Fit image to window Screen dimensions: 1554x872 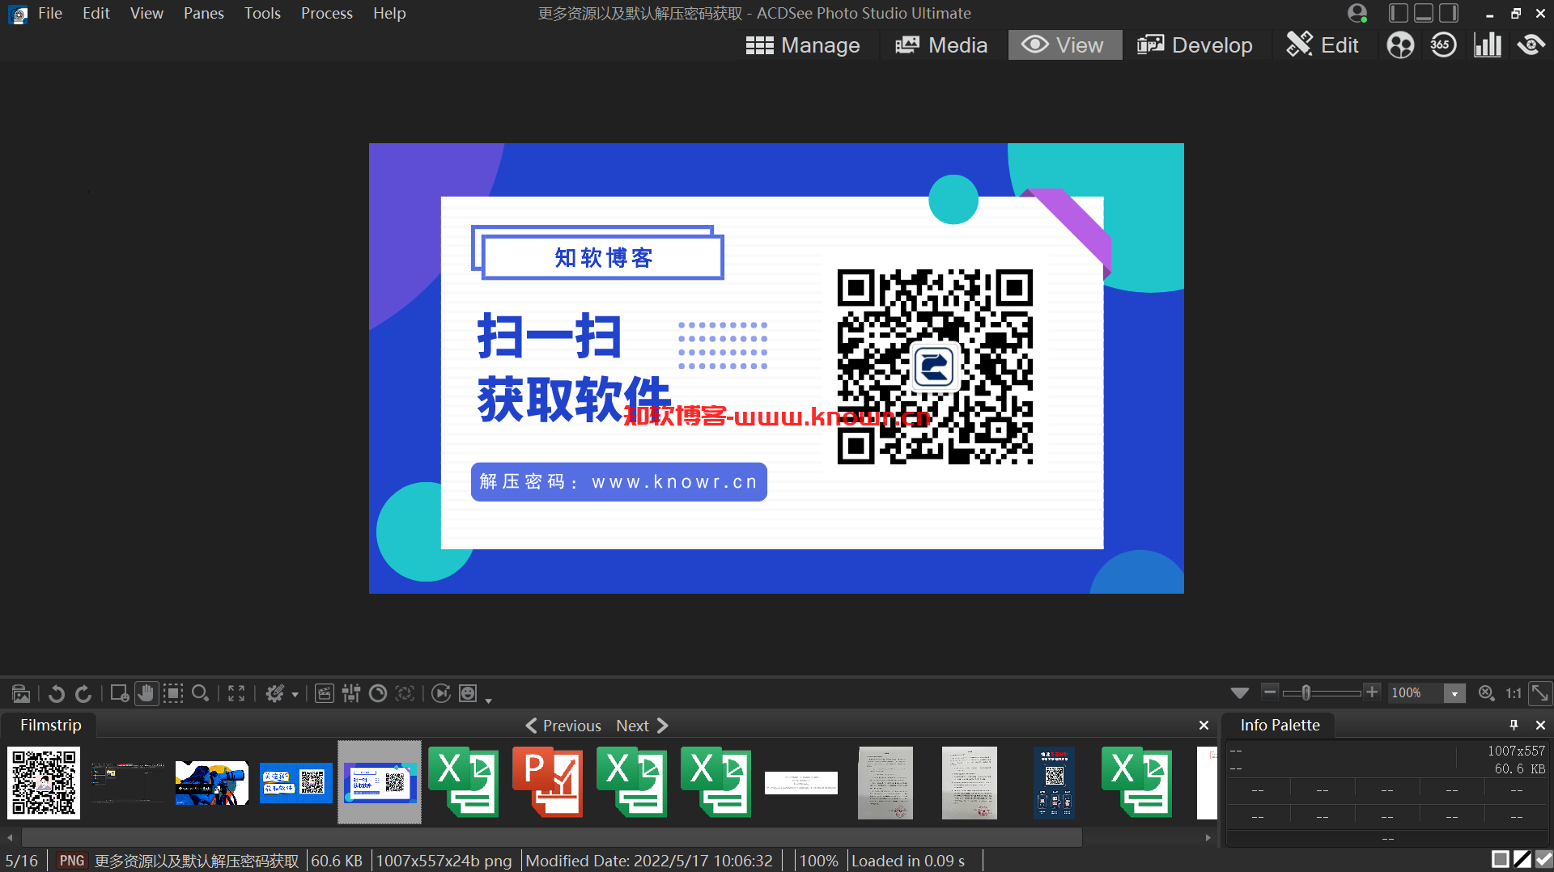1539,693
